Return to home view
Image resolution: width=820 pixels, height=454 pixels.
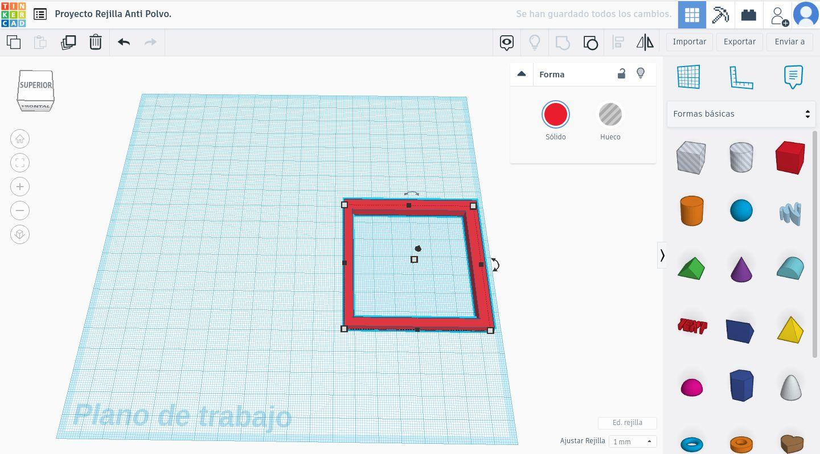click(20, 139)
